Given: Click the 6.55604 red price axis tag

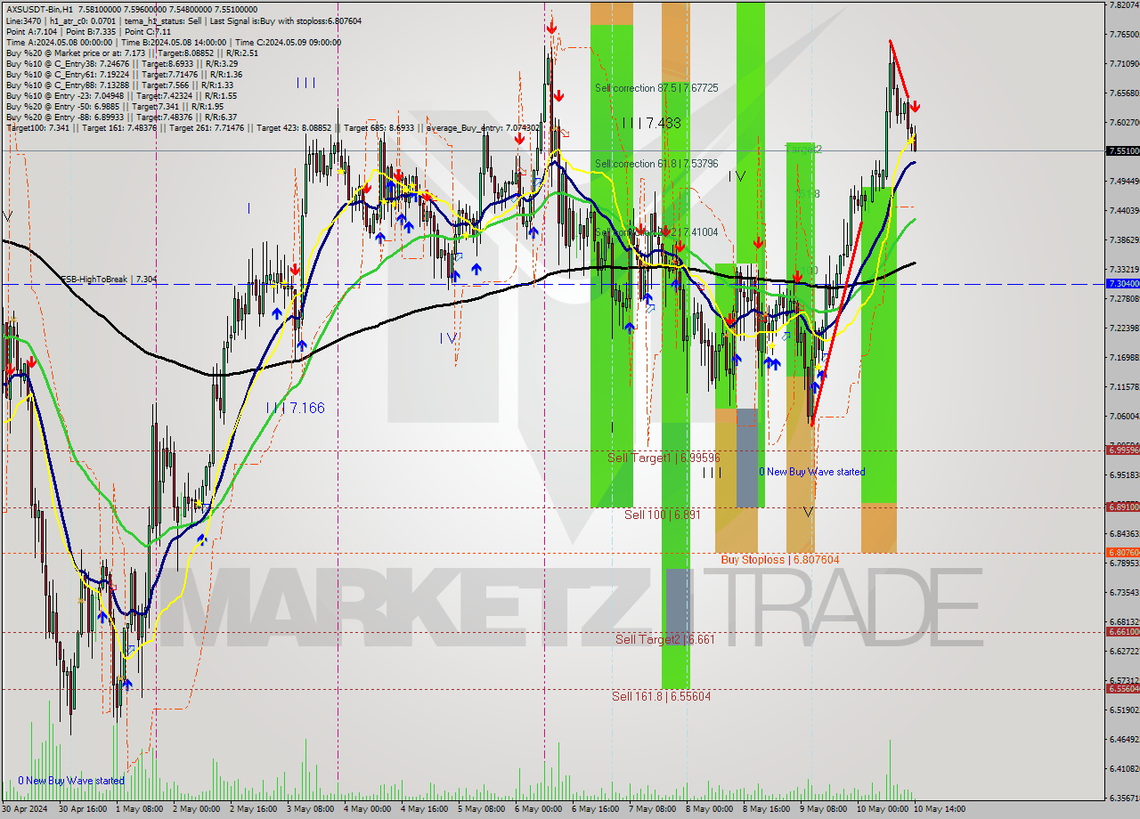Looking at the screenshot, I should click(1122, 688).
